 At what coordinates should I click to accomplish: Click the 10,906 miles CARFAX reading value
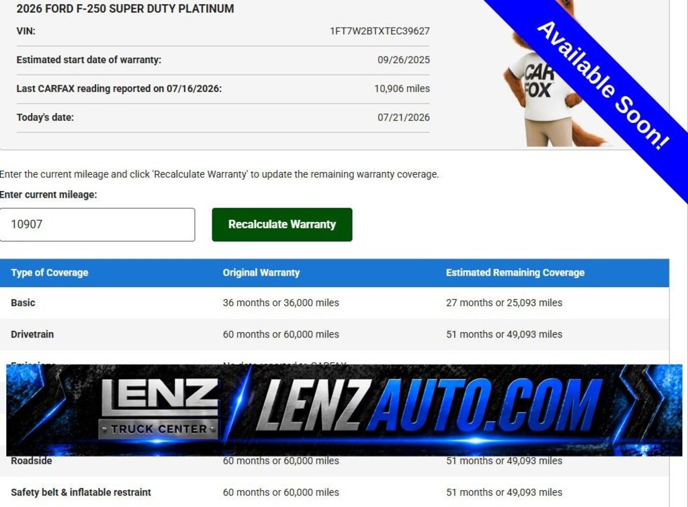point(402,89)
